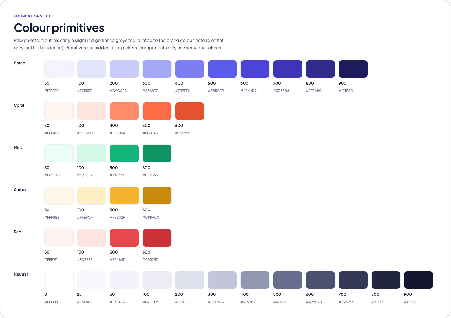The height and width of the screenshot is (318, 451).
Task: Click the Brand 50 swatch
Action: [x=59, y=69]
